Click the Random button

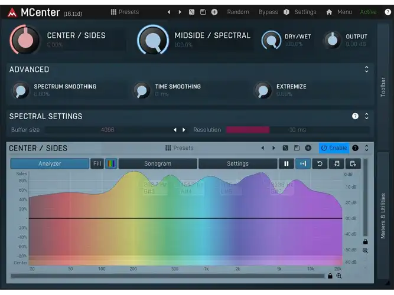[x=238, y=12]
